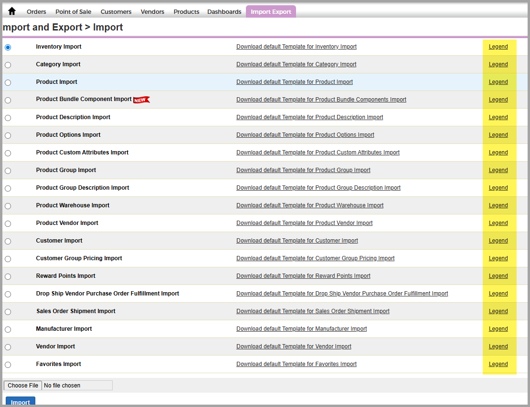Go to the Home icon

[x=12, y=11]
